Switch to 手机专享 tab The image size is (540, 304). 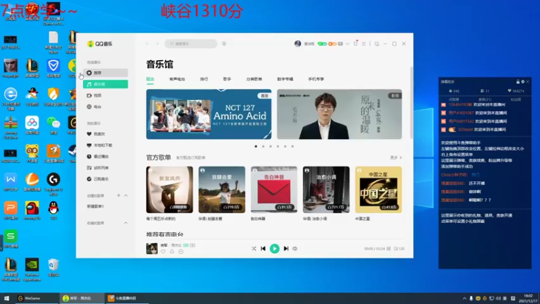[x=316, y=79]
